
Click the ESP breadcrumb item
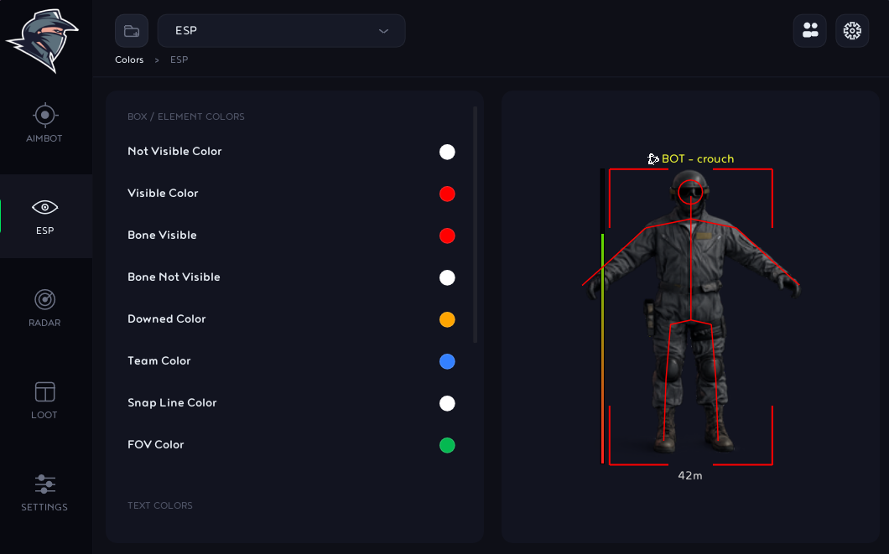(179, 60)
